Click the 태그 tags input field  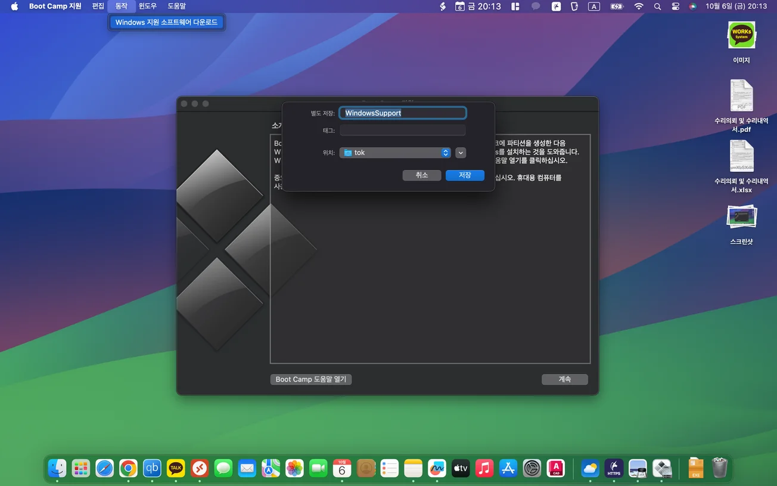point(403,130)
